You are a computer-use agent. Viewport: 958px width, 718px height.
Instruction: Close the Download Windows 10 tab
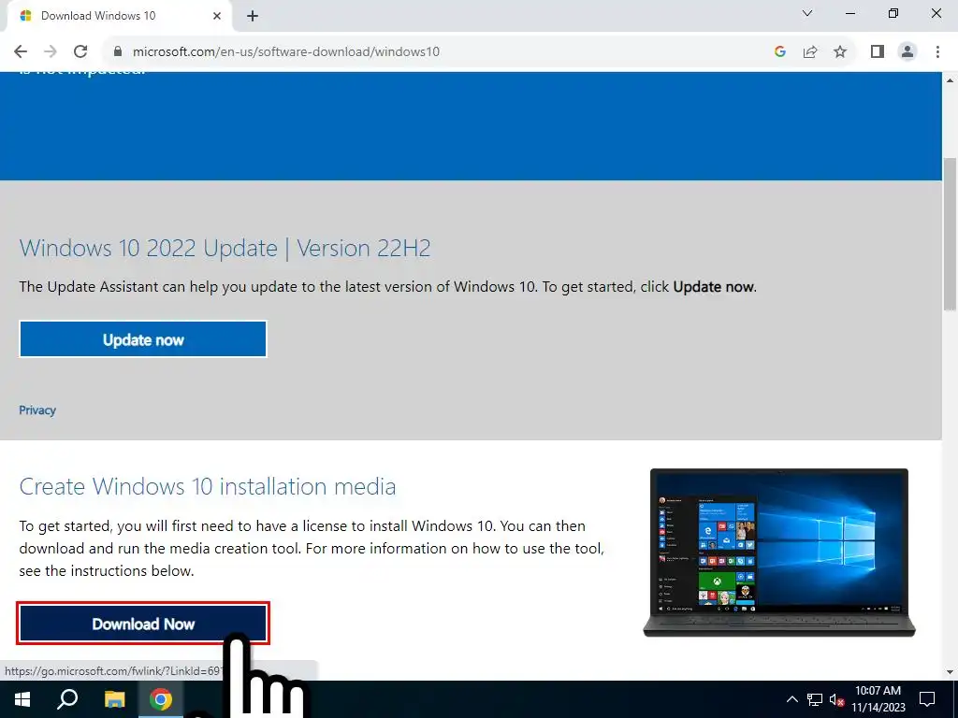point(217,16)
